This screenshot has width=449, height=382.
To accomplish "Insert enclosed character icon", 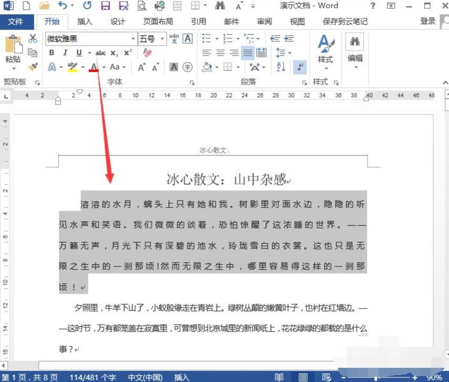I will click(188, 67).
